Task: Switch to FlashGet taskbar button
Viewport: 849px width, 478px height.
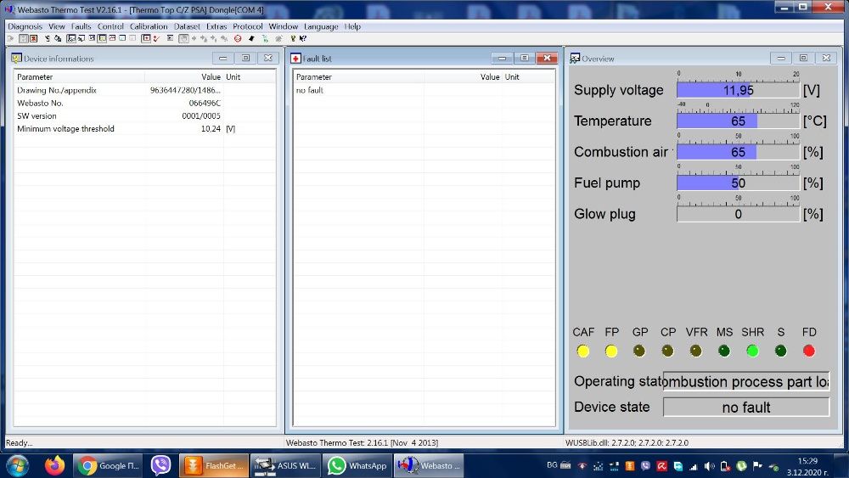Action: tap(214, 465)
